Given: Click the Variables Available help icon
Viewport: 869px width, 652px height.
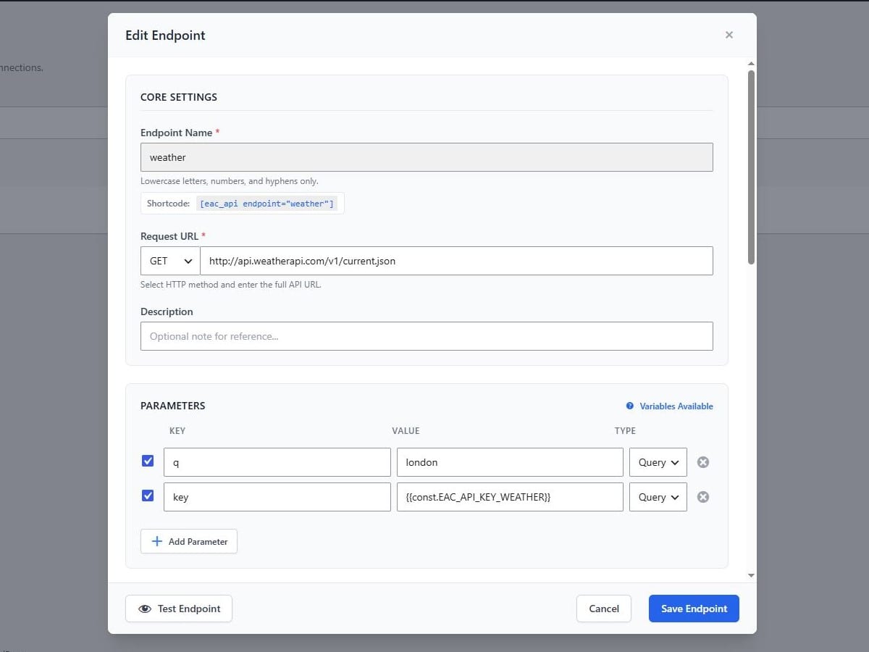Looking at the screenshot, I should click(x=630, y=406).
